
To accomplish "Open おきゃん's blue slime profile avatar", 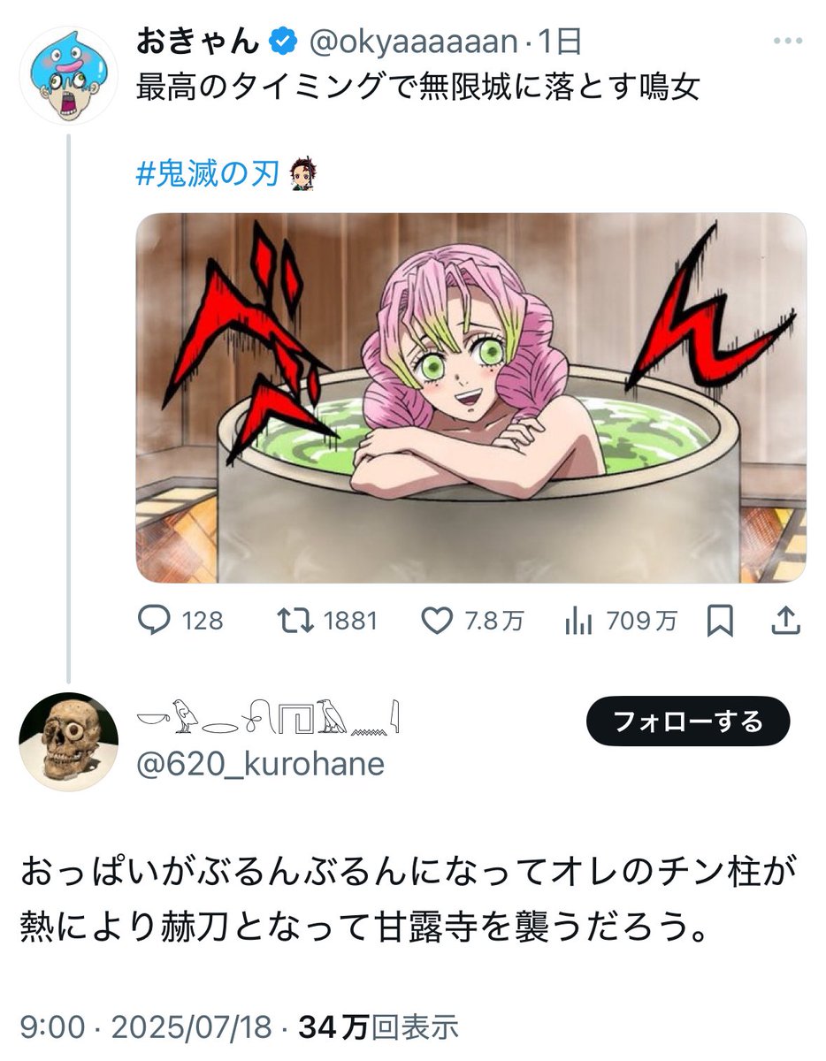I will [69, 74].
